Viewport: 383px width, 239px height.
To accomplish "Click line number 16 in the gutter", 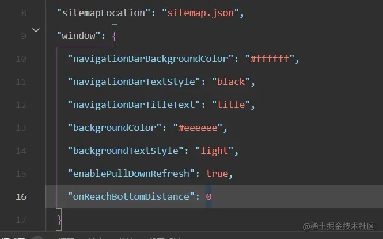I will click(x=21, y=197).
